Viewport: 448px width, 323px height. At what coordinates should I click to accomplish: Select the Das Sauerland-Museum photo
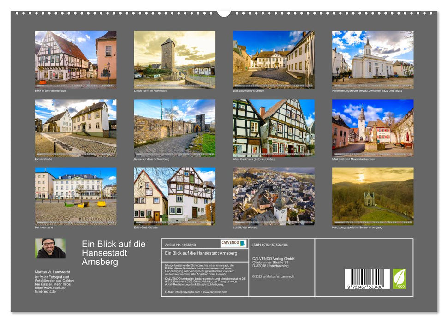274,60
